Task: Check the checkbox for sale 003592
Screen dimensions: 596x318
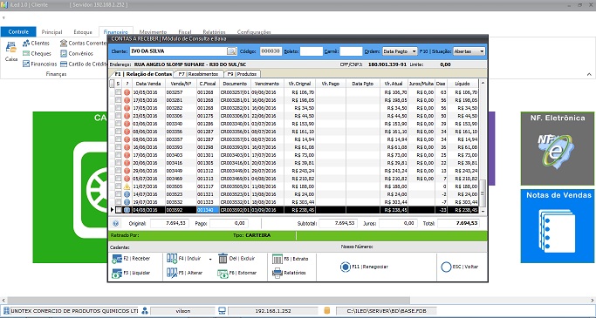Action: [x=119, y=210]
